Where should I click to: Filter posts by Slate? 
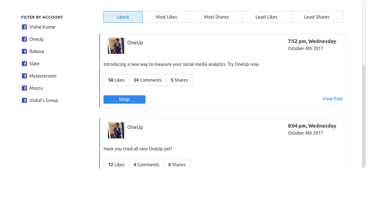coord(34,63)
